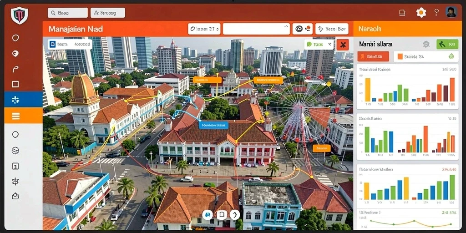Click the window icon in top header
Image resolution: width=466 pixels, height=233 pixels.
402,12
